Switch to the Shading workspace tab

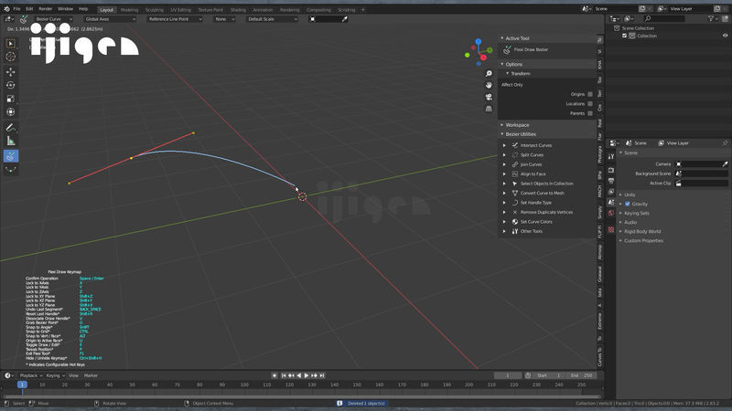238,10
